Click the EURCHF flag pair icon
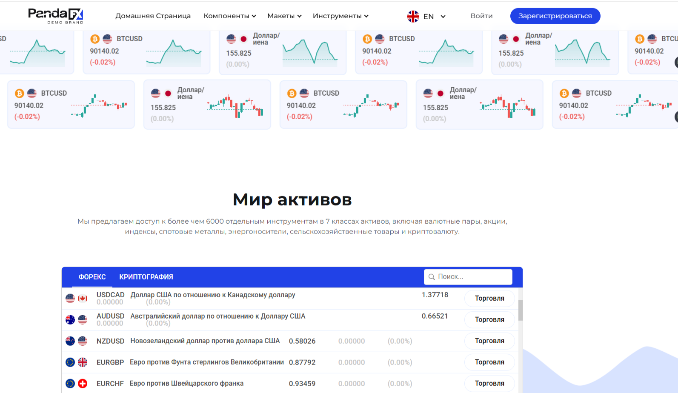 pos(77,384)
